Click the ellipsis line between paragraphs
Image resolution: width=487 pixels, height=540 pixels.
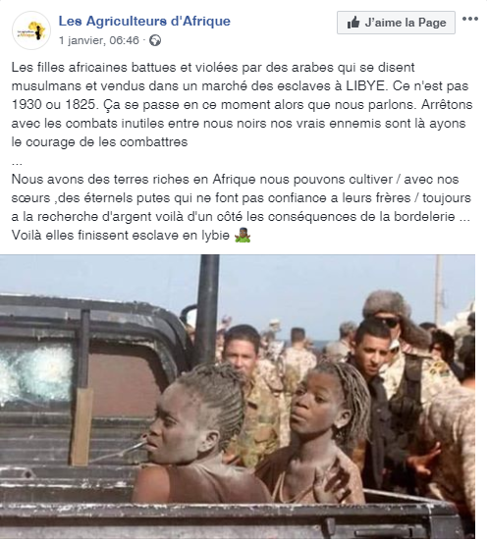pos(17,161)
